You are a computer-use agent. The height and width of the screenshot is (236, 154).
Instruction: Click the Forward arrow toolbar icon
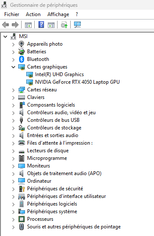pyautogui.click(x=15, y=25)
